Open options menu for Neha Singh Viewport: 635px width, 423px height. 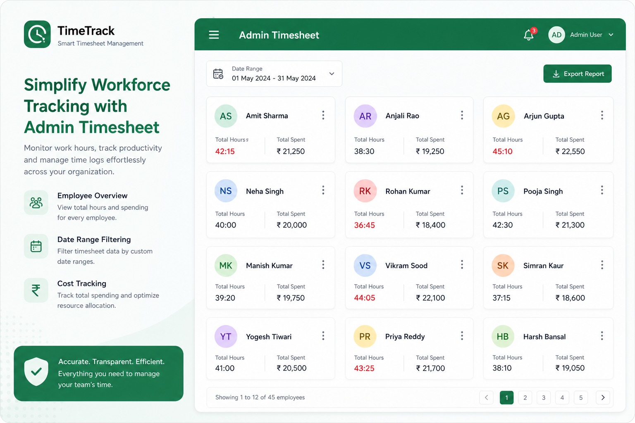323,190
